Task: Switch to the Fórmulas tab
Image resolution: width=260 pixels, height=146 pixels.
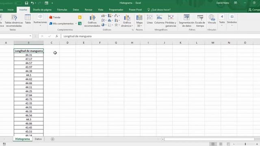Action: (x=62, y=10)
